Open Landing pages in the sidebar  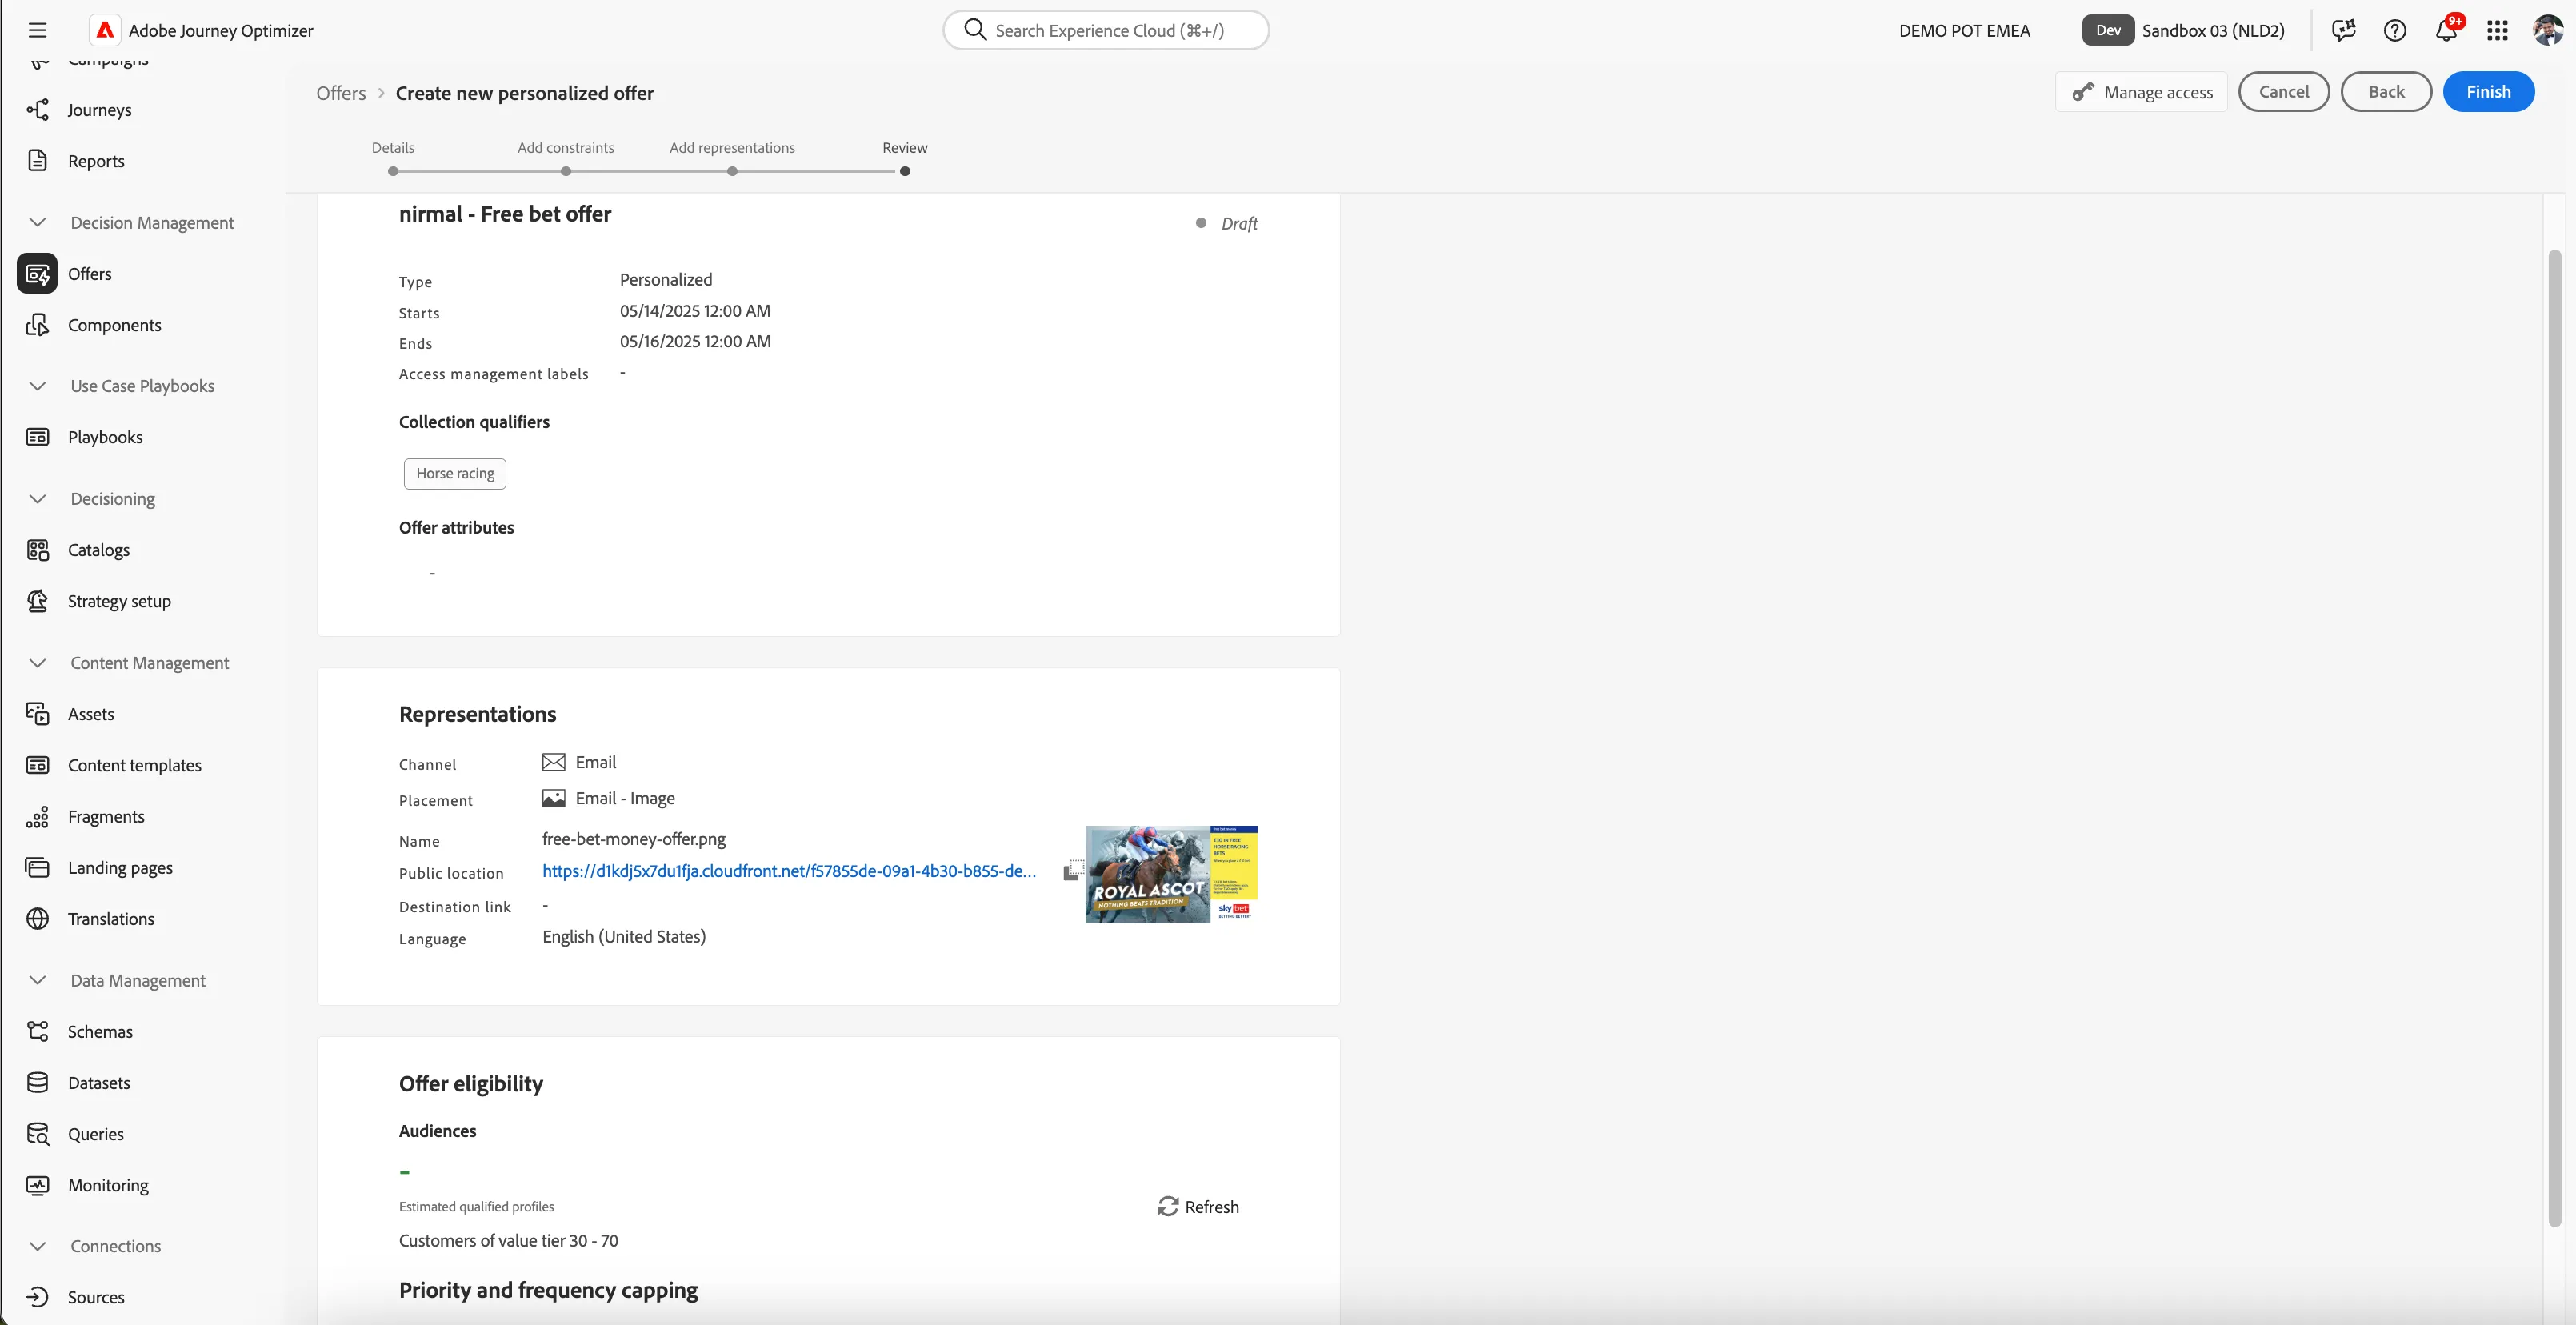[120, 867]
